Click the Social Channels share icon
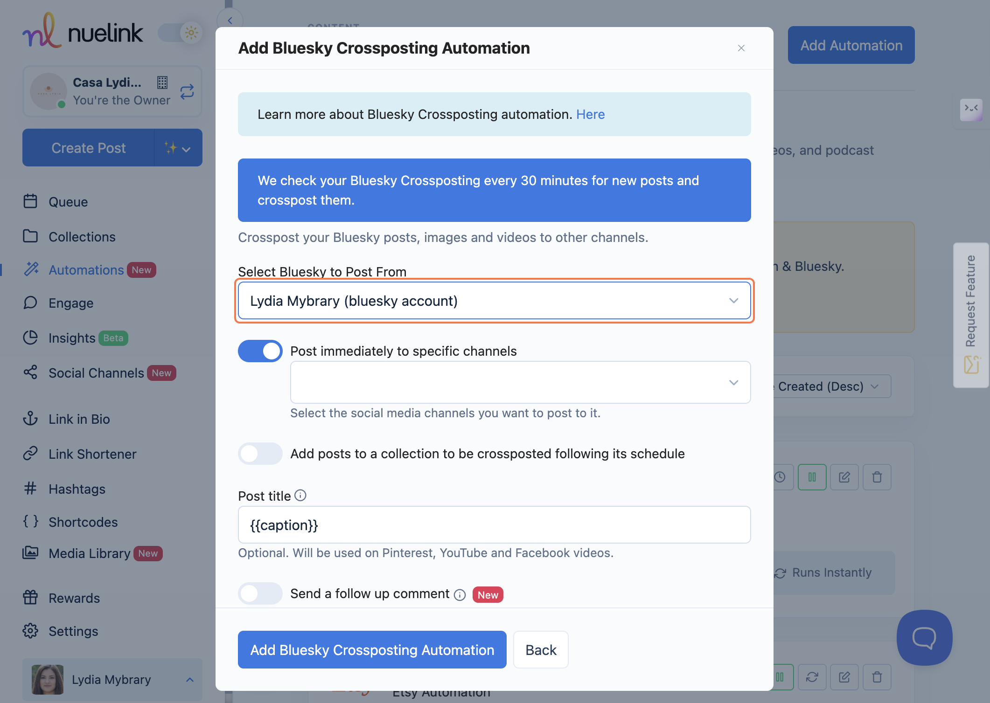Screen dimensions: 990x703 click(x=30, y=372)
